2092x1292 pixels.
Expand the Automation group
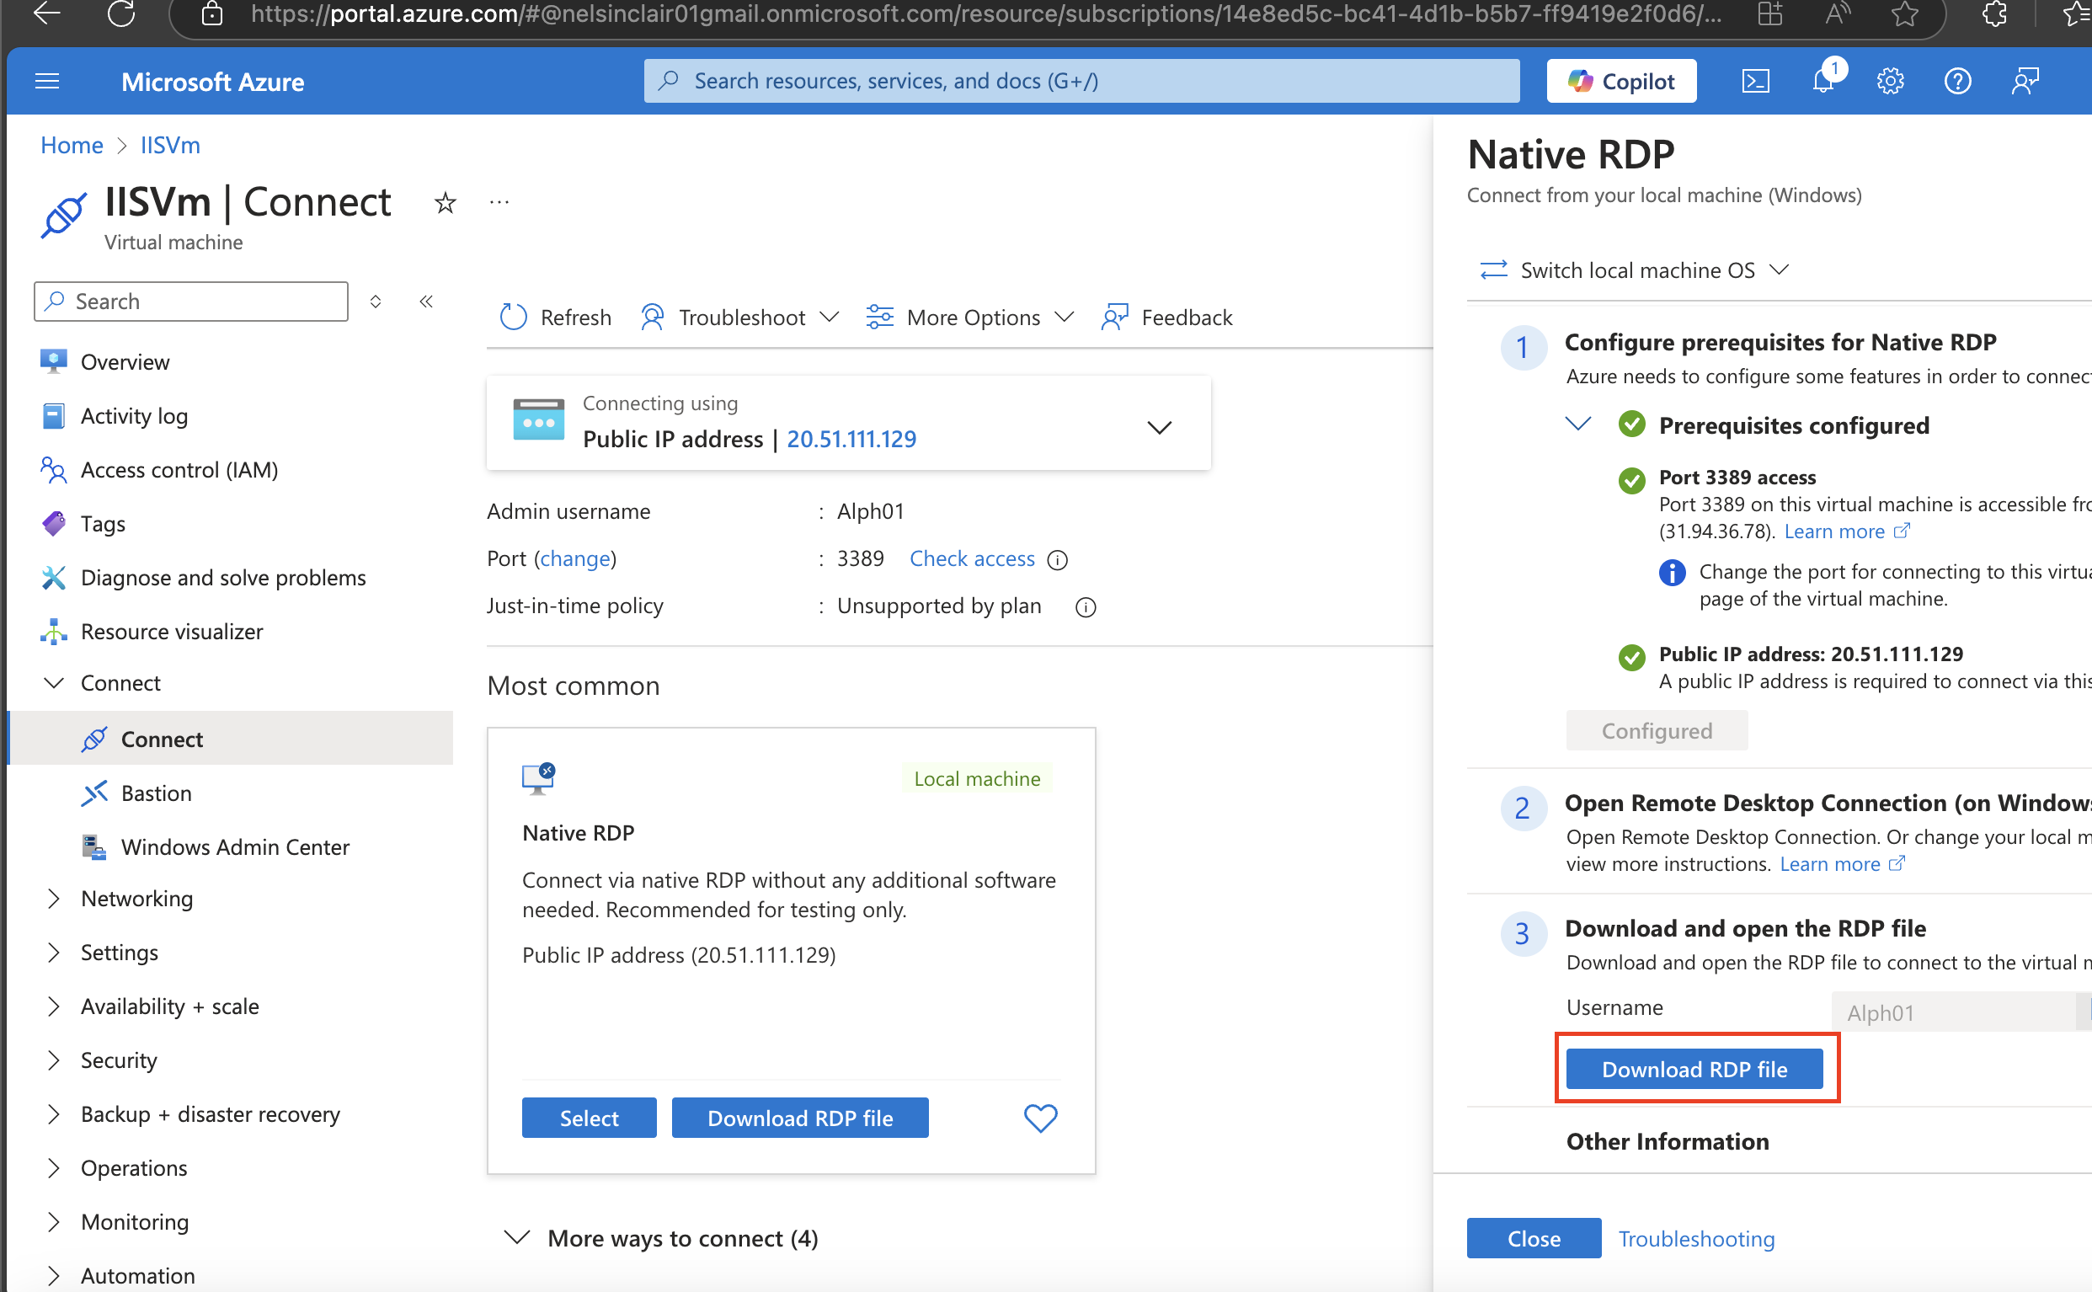tap(54, 1276)
